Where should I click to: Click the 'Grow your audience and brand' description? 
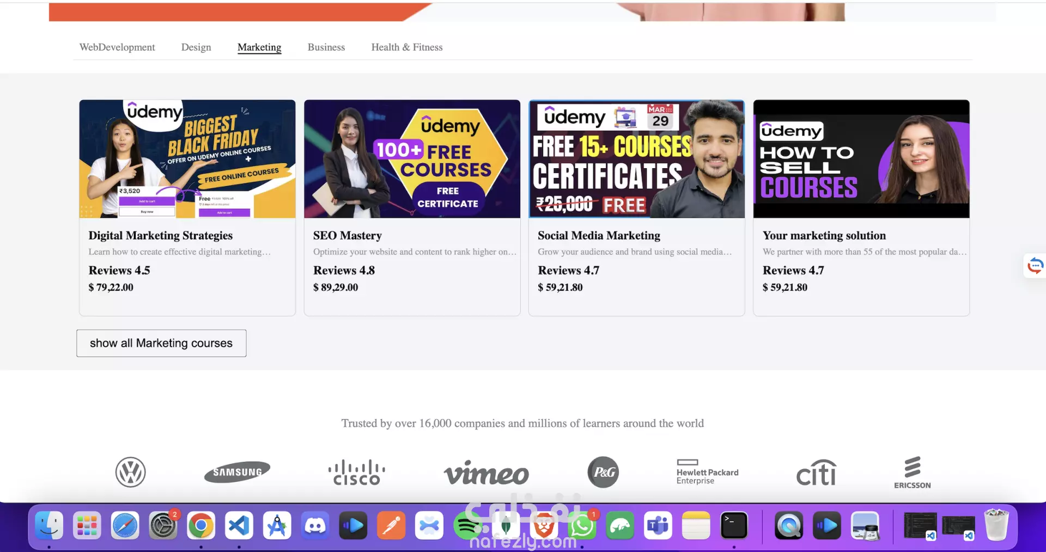[x=635, y=252]
